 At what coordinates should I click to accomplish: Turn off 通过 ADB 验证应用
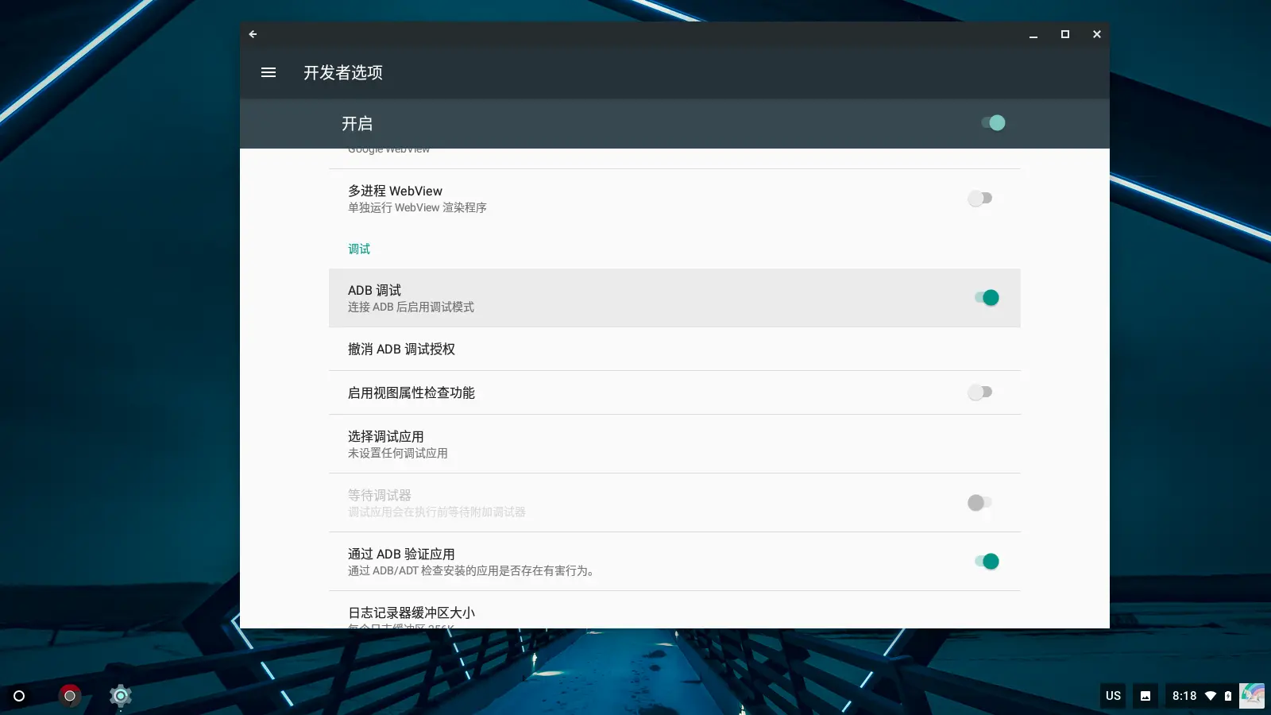coord(987,562)
